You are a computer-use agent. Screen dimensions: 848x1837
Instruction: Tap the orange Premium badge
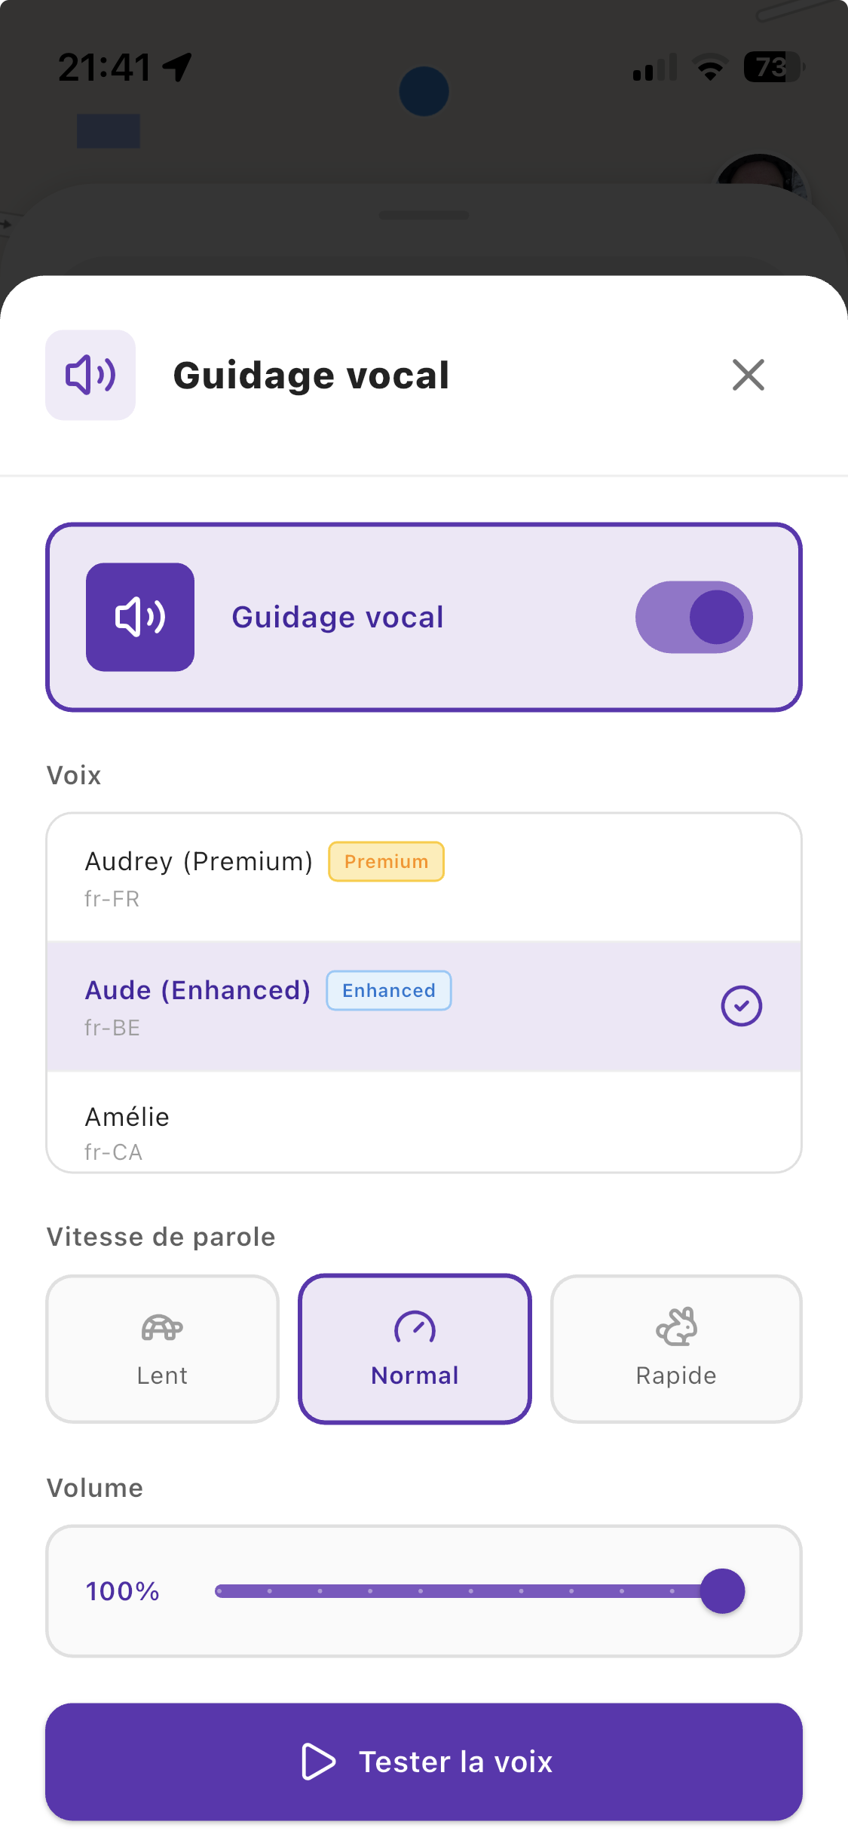[386, 861]
